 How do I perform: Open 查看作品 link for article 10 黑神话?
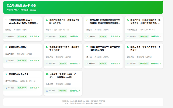click(x=75, y=91)
